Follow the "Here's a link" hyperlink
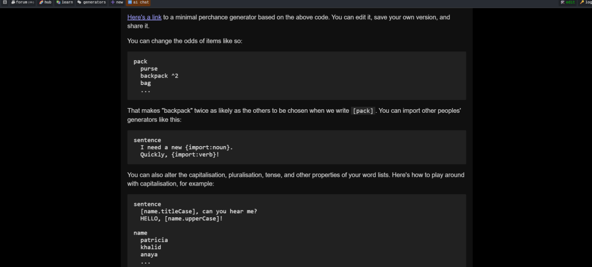 pos(144,17)
